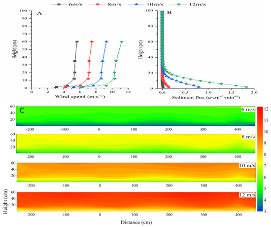Click the Distance (cm) axis title
This screenshot has width=271, height=227.
136,223
